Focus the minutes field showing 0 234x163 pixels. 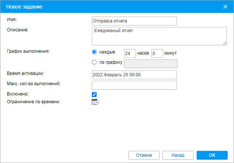(x=157, y=53)
